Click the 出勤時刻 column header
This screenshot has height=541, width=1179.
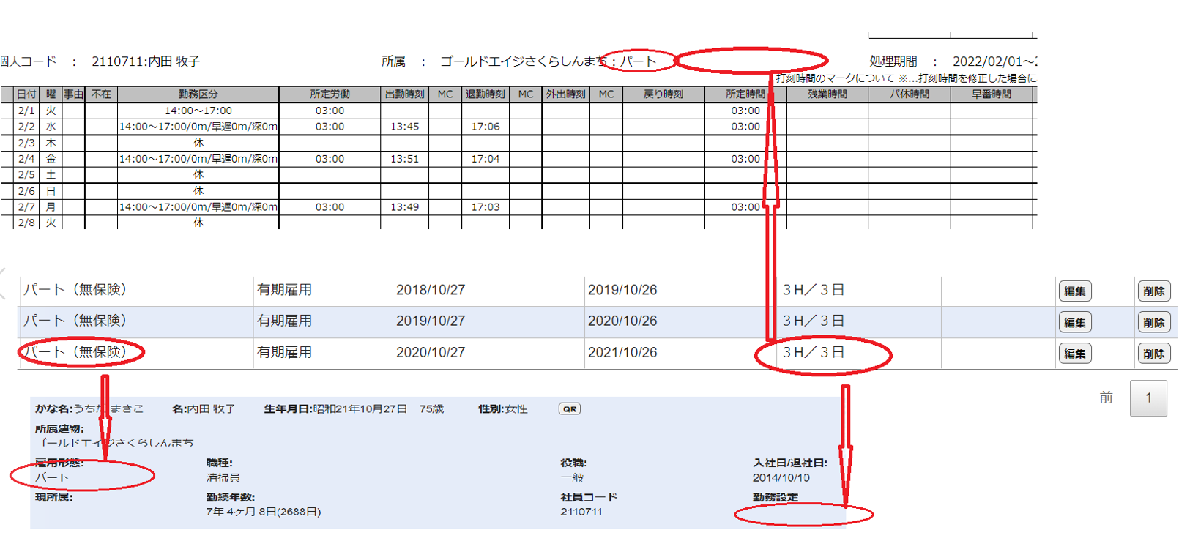point(404,94)
